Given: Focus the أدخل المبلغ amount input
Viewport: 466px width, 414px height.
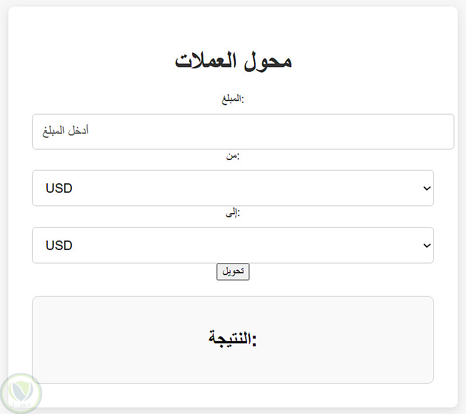Looking at the screenshot, I should click(x=243, y=131).
